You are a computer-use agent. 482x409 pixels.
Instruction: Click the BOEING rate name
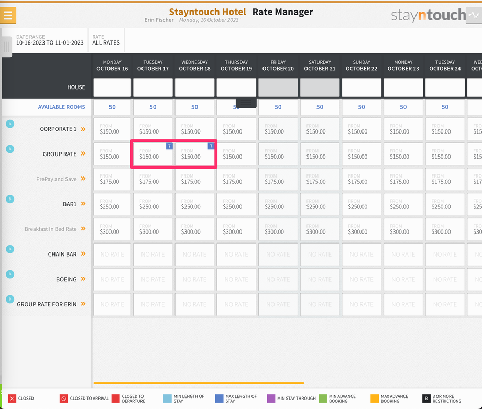point(67,279)
